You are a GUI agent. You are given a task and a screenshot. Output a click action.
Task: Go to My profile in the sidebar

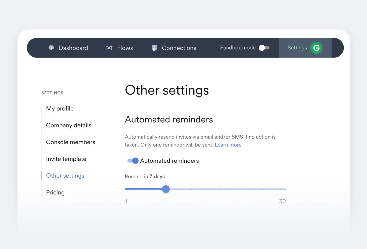click(x=60, y=109)
